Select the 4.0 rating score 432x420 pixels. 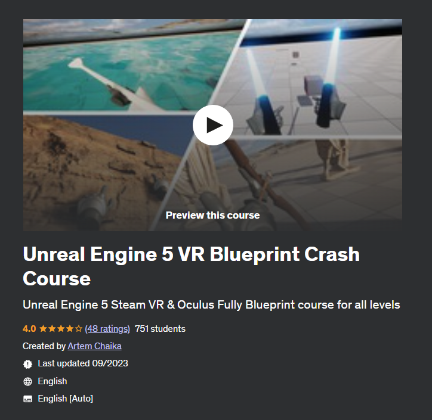pyautogui.click(x=29, y=329)
